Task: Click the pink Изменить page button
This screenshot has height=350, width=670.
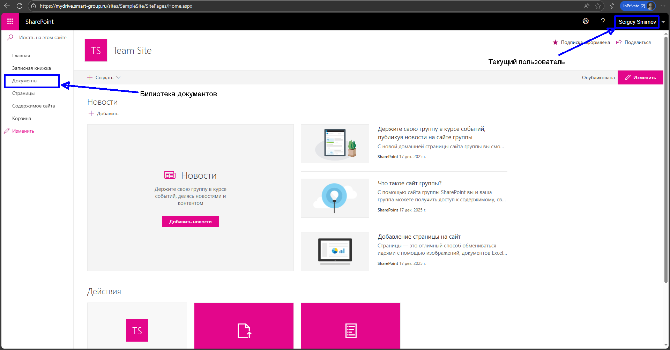Action: coord(640,77)
